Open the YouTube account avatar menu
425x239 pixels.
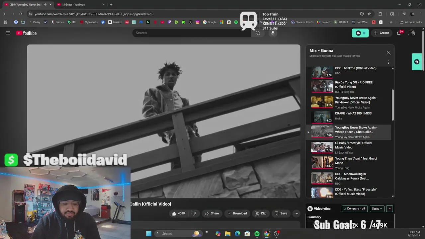tap(412, 33)
